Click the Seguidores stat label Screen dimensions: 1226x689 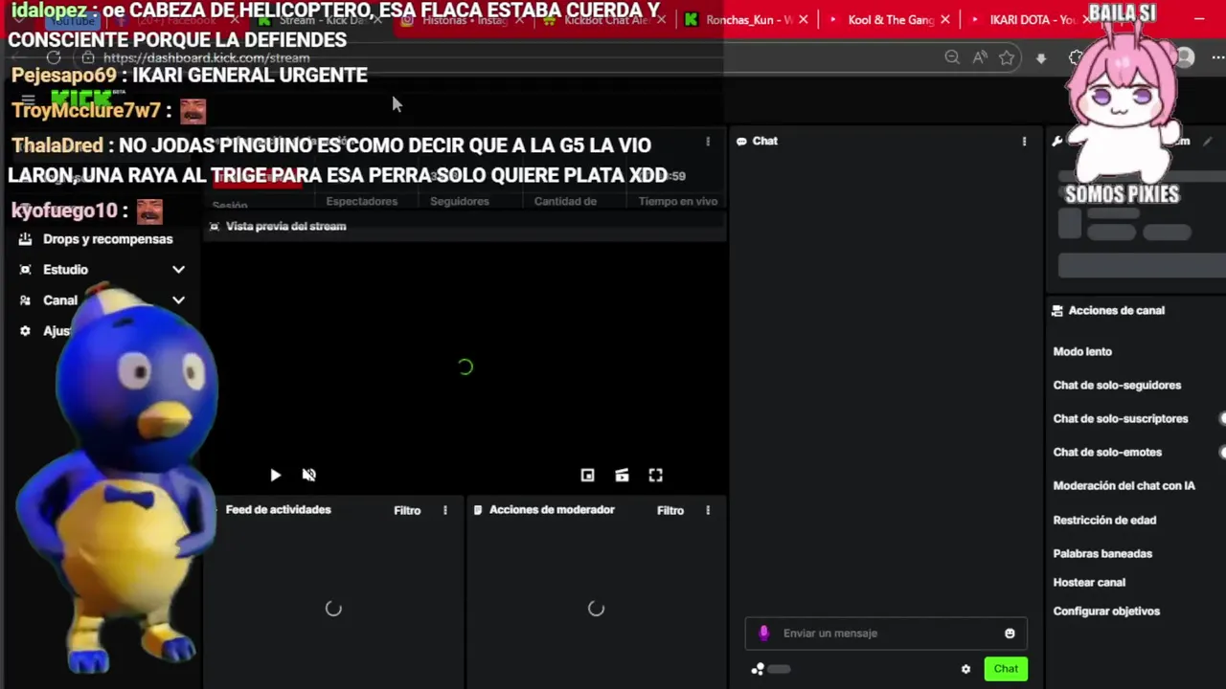[459, 201]
